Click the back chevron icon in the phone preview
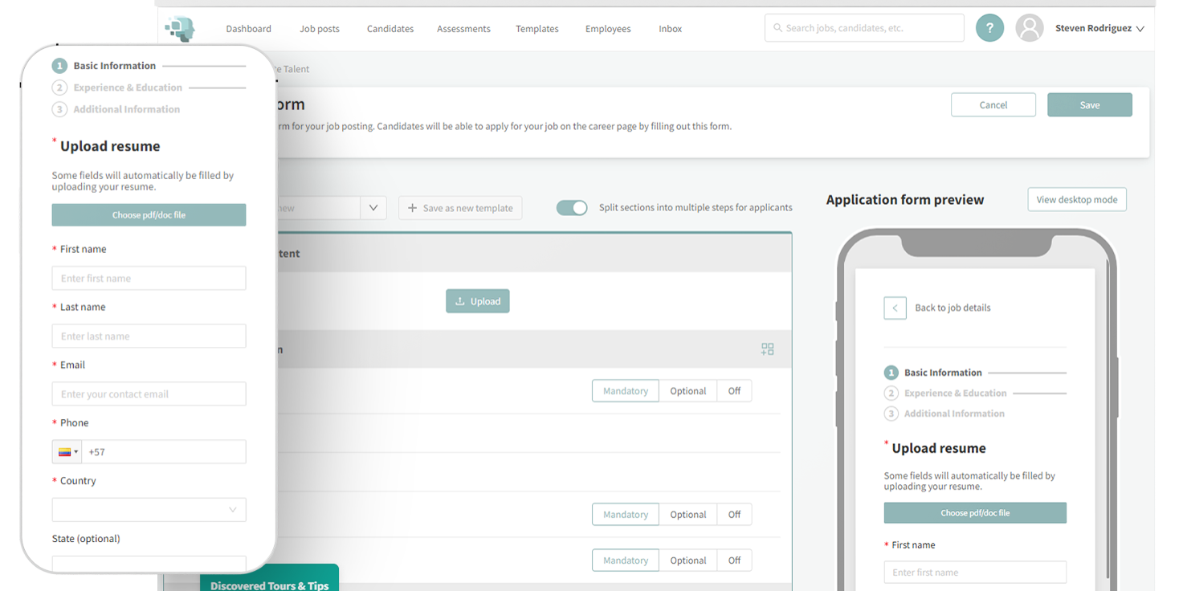1183x591 pixels. coord(895,308)
